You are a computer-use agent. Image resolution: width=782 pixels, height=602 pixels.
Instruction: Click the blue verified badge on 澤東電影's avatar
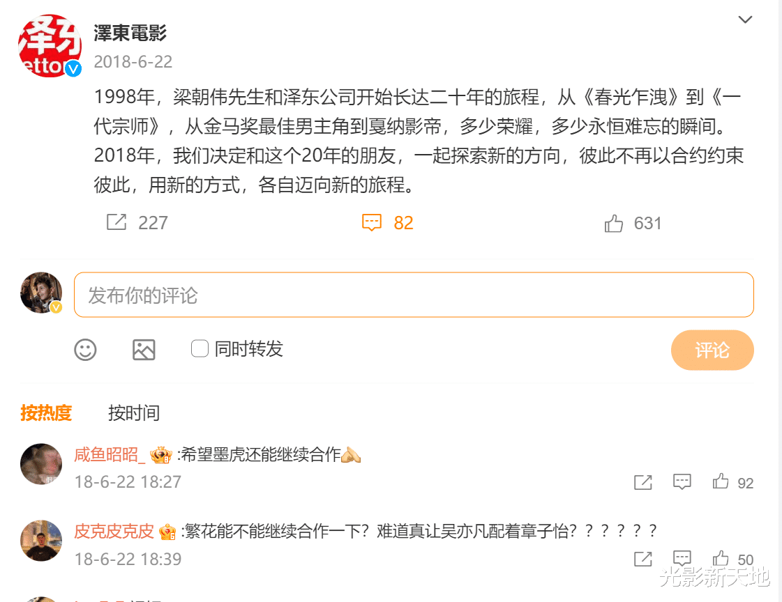coord(72,69)
